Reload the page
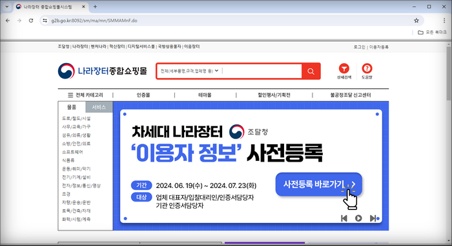This screenshot has width=452, height=246. [x=31, y=21]
